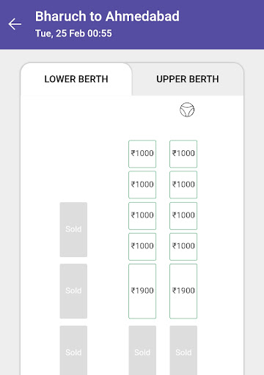Pick third-row right ₹1000 seat
The height and width of the screenshot is (375, 264).
(x=183, y=216)
